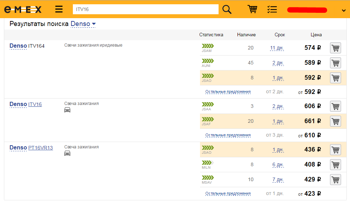Open the checklist orders icon in header
Viewport: 350px width, 205px height.
272,9
